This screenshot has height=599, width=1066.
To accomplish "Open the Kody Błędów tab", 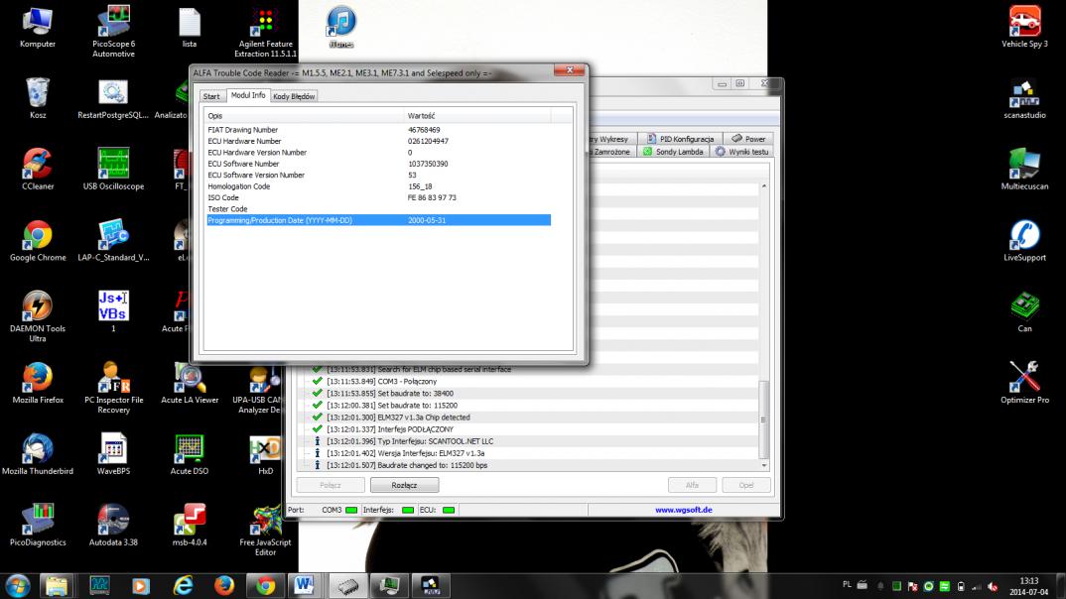I will tap(294, 96).
